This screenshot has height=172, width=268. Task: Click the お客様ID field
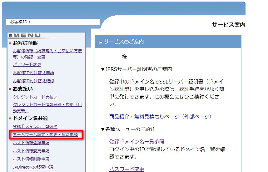53,22
